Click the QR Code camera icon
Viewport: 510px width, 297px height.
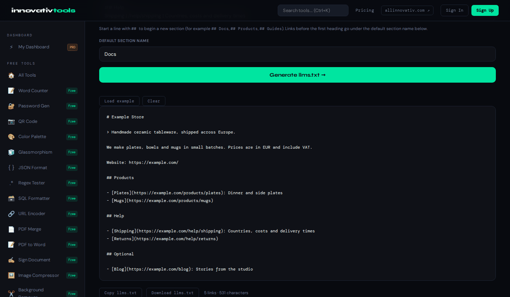coord(11,121)
